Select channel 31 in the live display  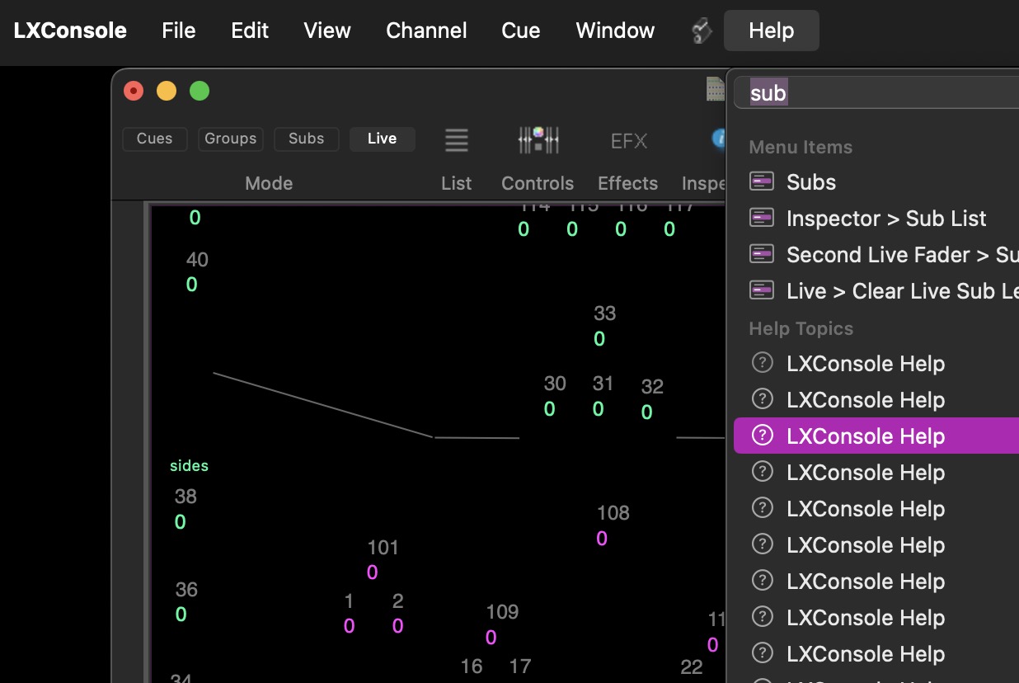pos(603,384)
